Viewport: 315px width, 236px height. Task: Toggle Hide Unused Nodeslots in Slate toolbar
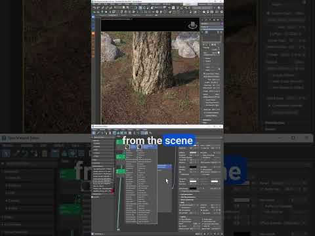coord(118,133)
